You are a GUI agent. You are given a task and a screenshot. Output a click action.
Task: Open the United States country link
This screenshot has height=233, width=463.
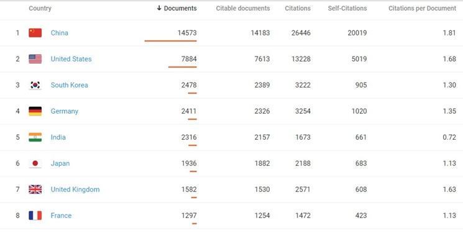coord(71,59)
